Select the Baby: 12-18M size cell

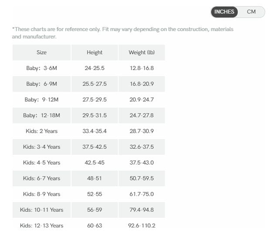[x=41, y=116]
